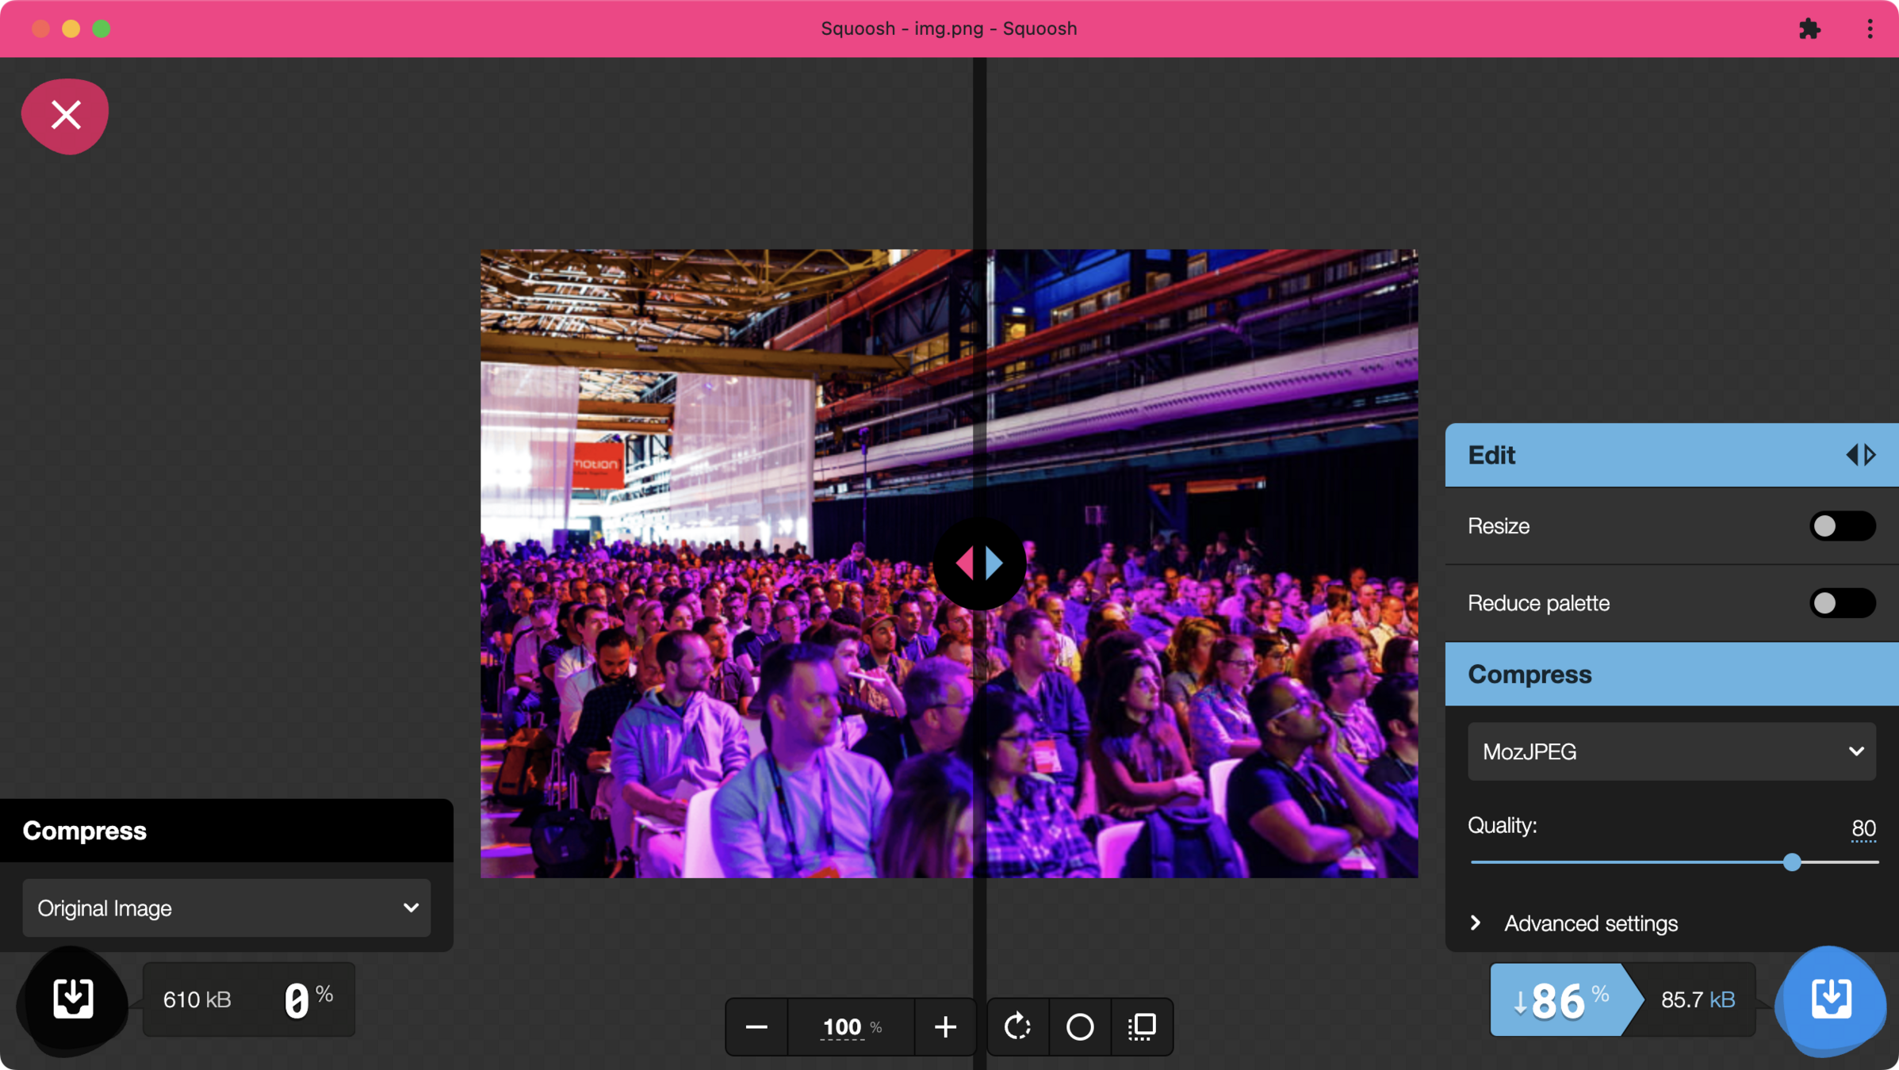Viewport: 1899px width, 1070px height.
Task: Click the pink close image button
Action: [x=66, y=116]
